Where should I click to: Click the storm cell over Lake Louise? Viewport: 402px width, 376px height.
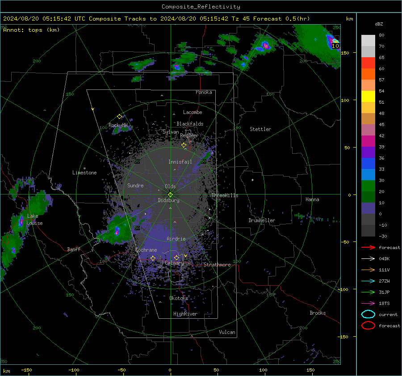coord(21,221)
